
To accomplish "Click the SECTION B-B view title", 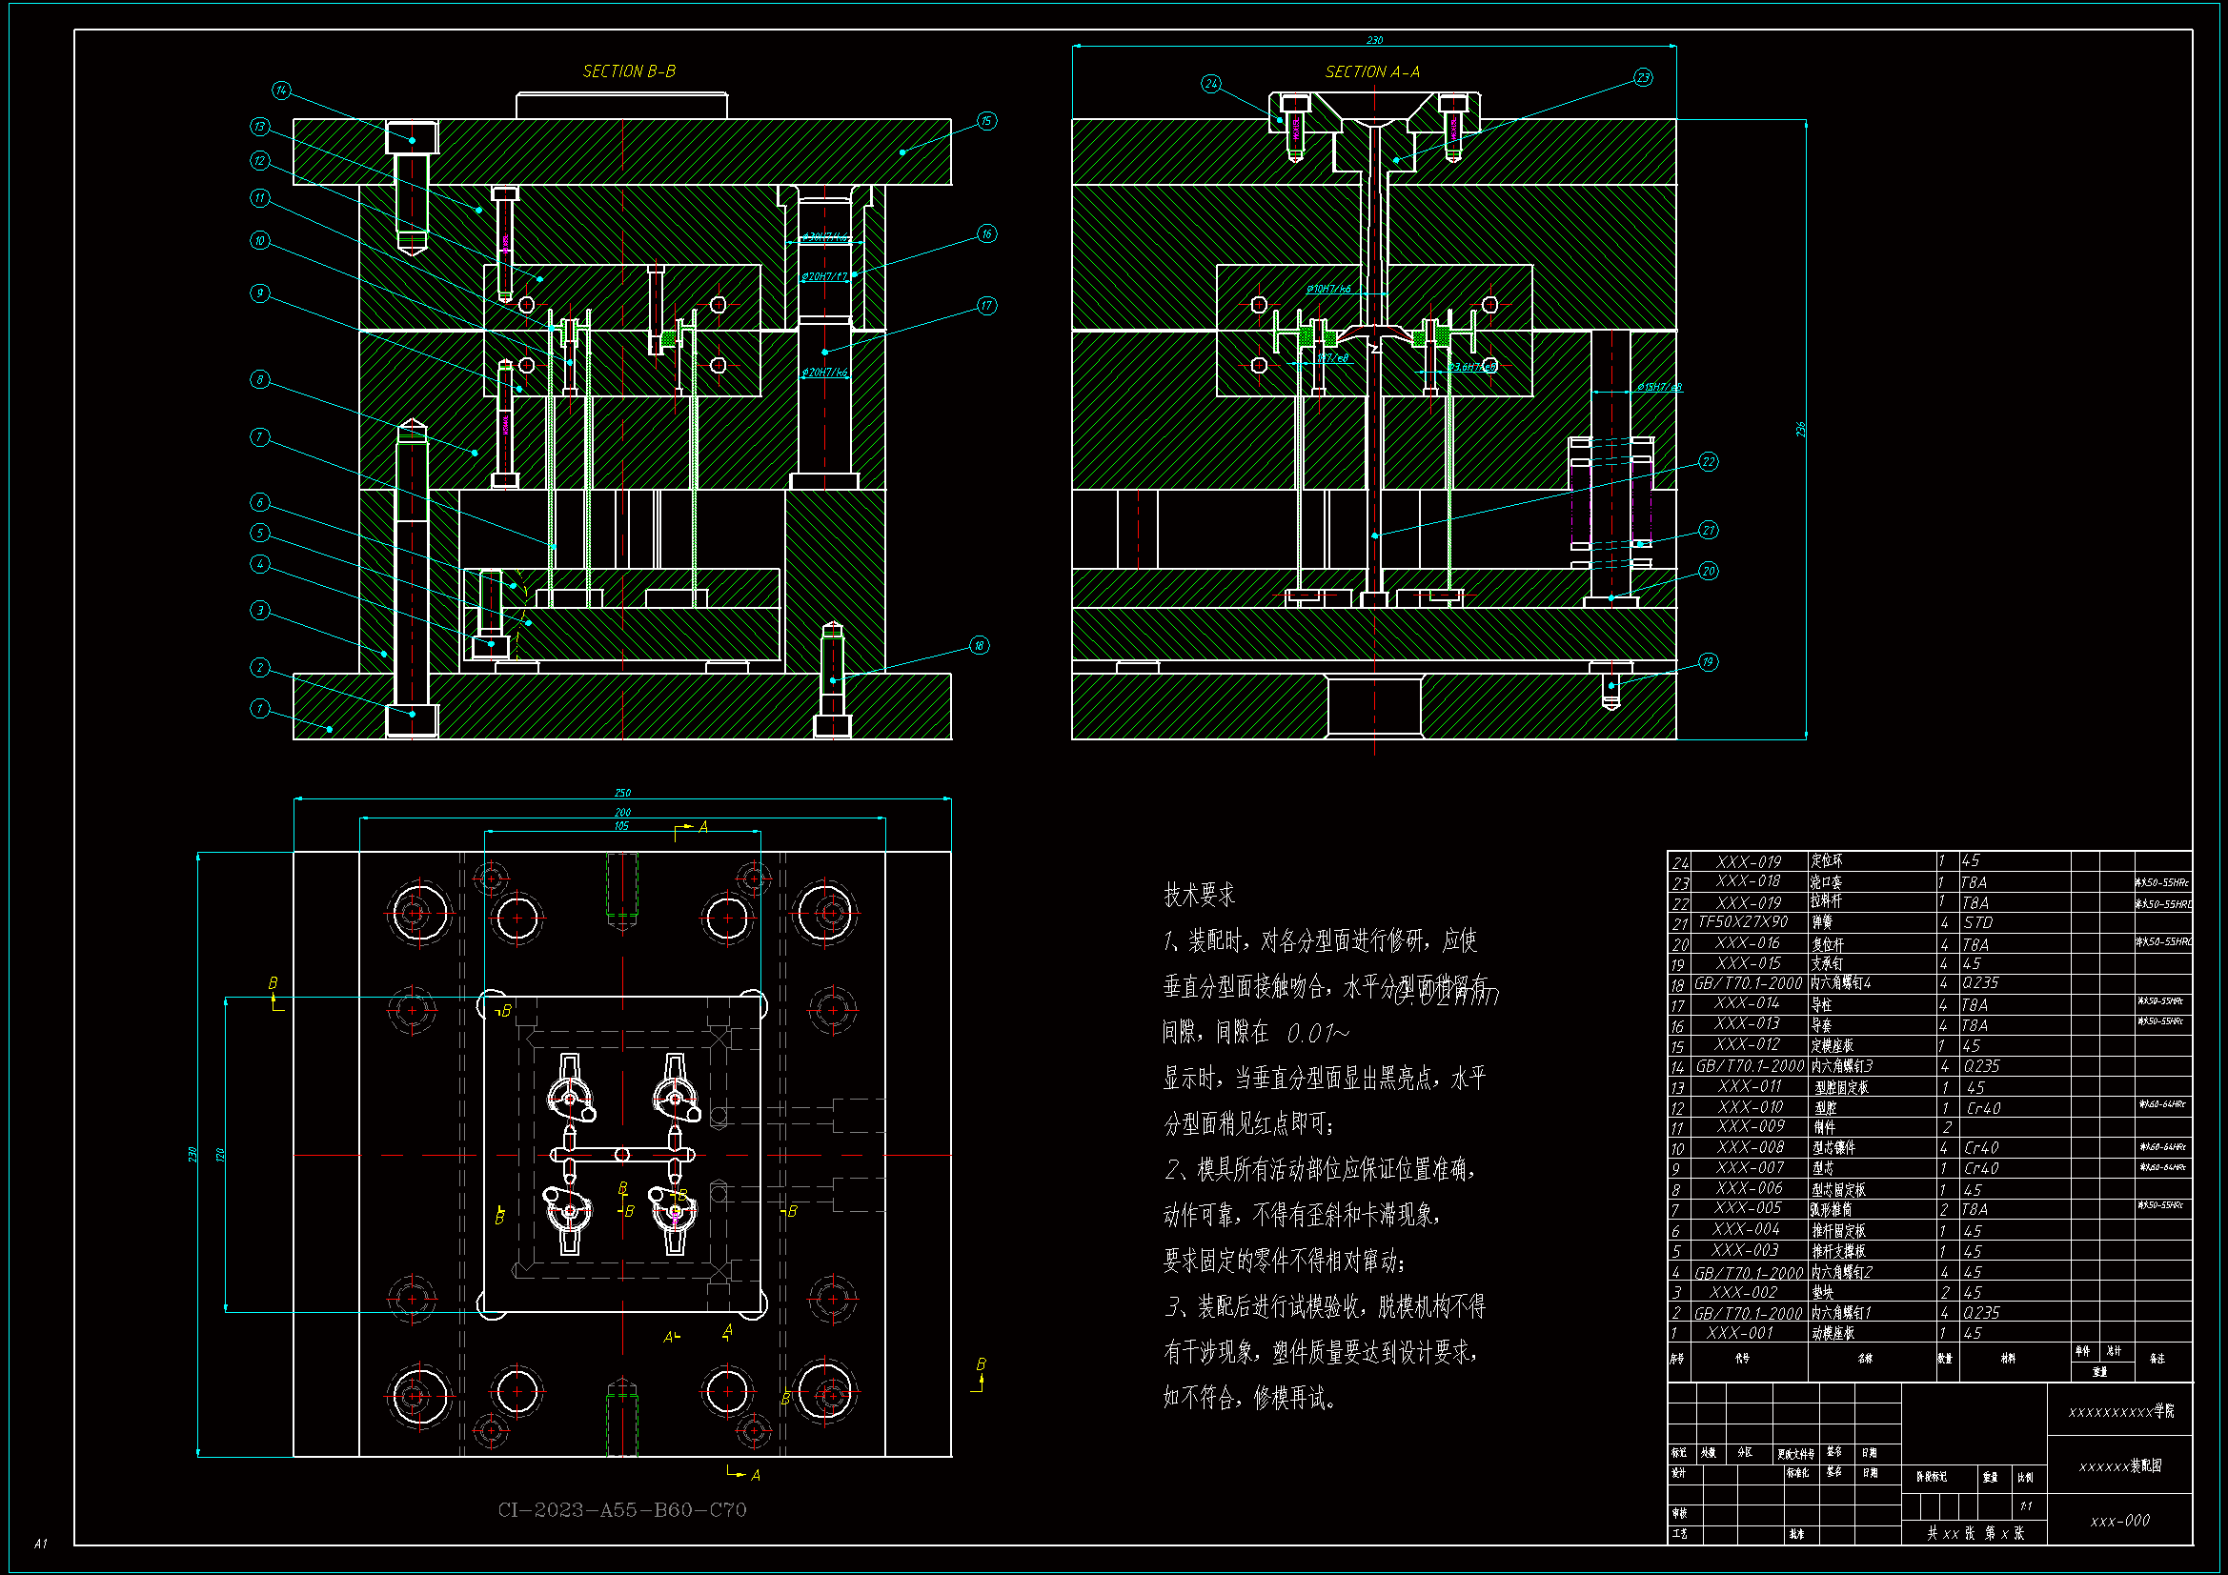I will (629, 71).
